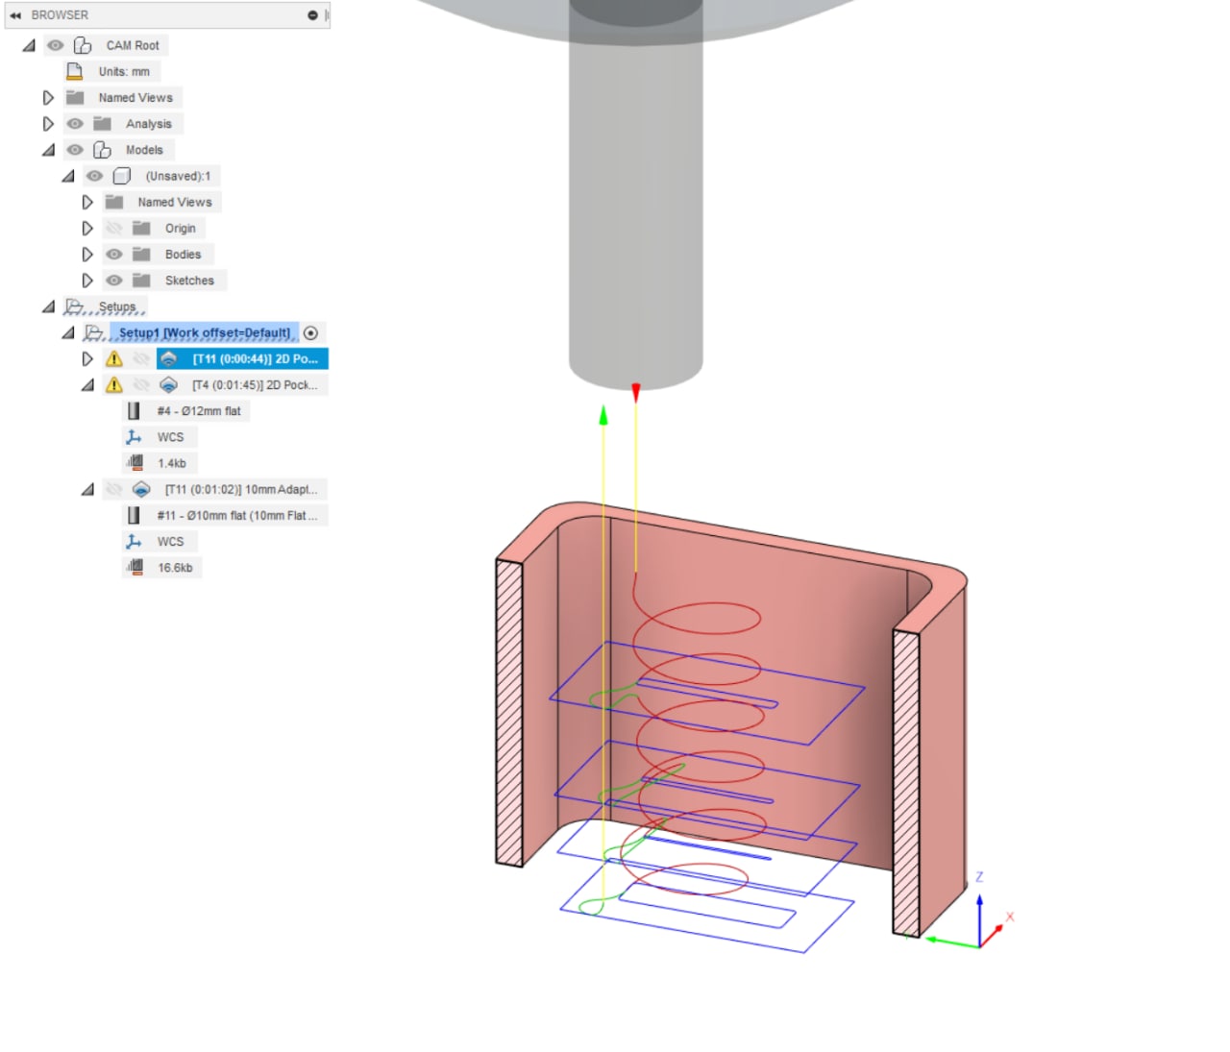This screenshot has height=1052, width=1230.
Task: Toggle visibility eye of Models
Action: pyautogui.click(x=75, y=150)
